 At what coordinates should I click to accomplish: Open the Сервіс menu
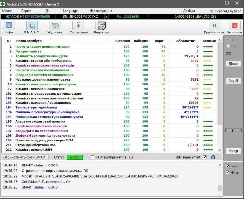(x=26, y=11)
